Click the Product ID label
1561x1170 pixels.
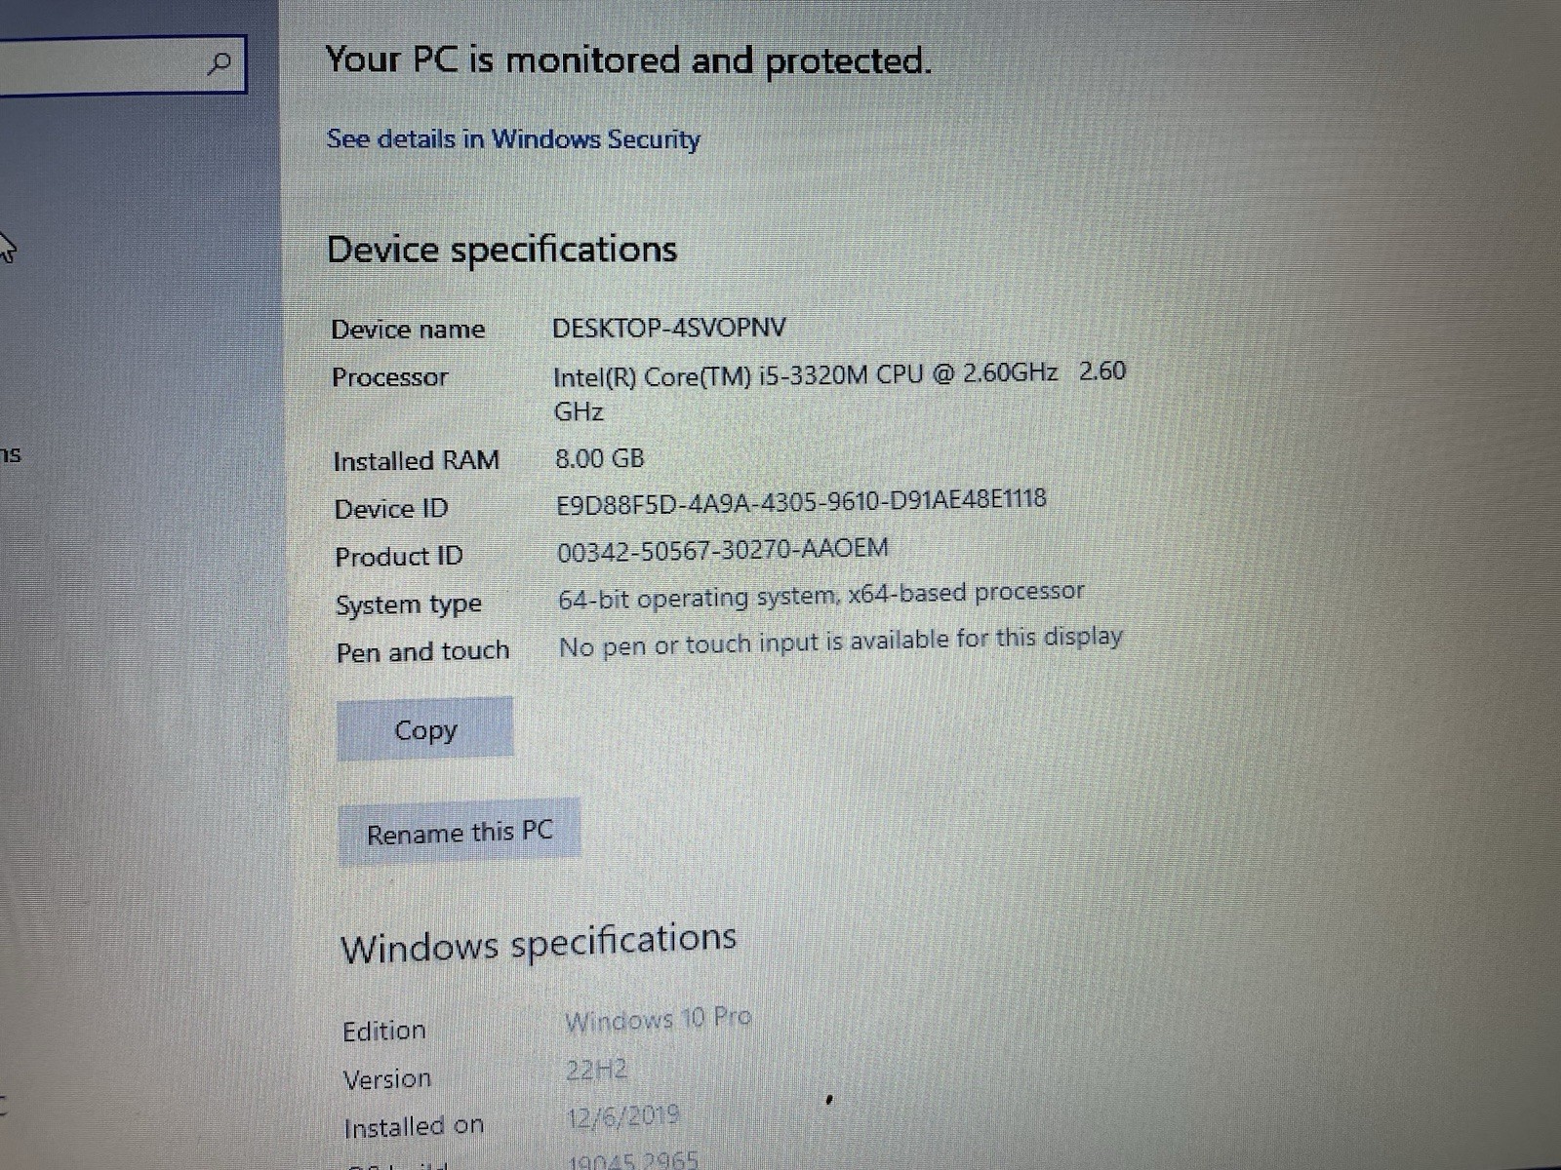[x=399, y=557]
